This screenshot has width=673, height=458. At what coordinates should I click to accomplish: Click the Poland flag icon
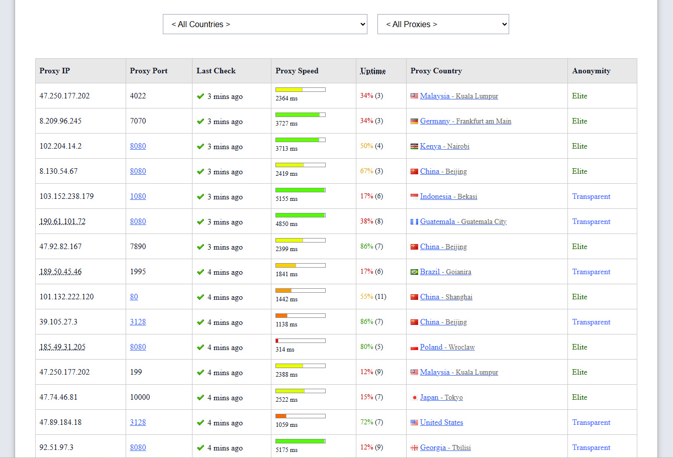click(414, 347)
